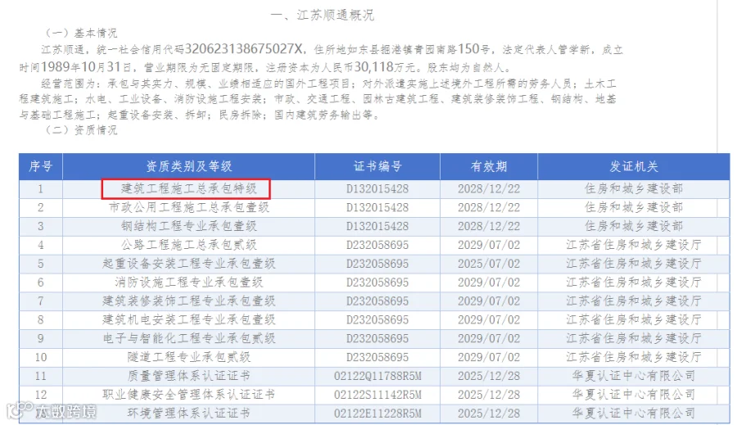Click expiry date 2025/12/28 in row 13
This screenshot has width=737, height=425.
click(x=489, y=414)
